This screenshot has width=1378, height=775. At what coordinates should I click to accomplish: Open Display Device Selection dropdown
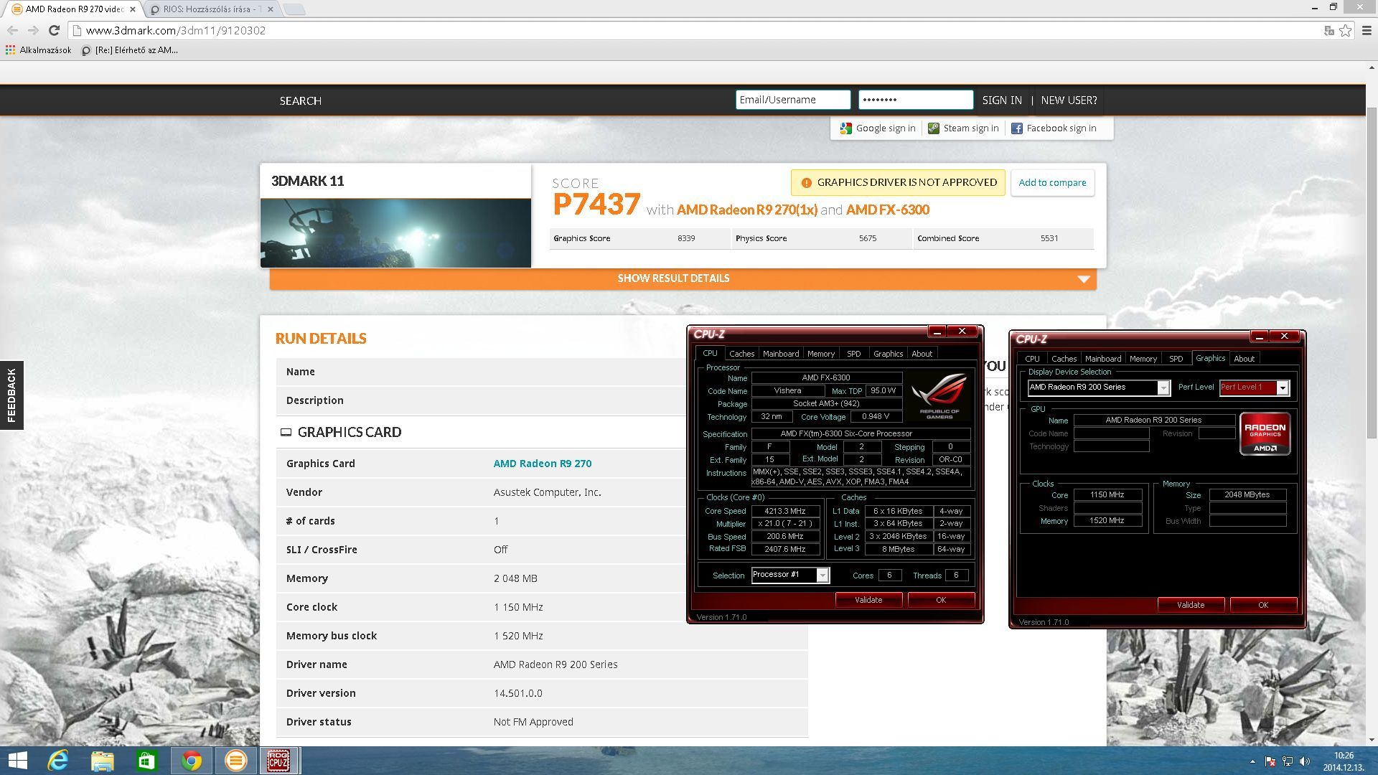(x=1163, y=387)
